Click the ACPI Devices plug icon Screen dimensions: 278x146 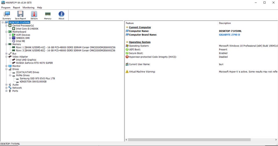[x=14, y=35]
